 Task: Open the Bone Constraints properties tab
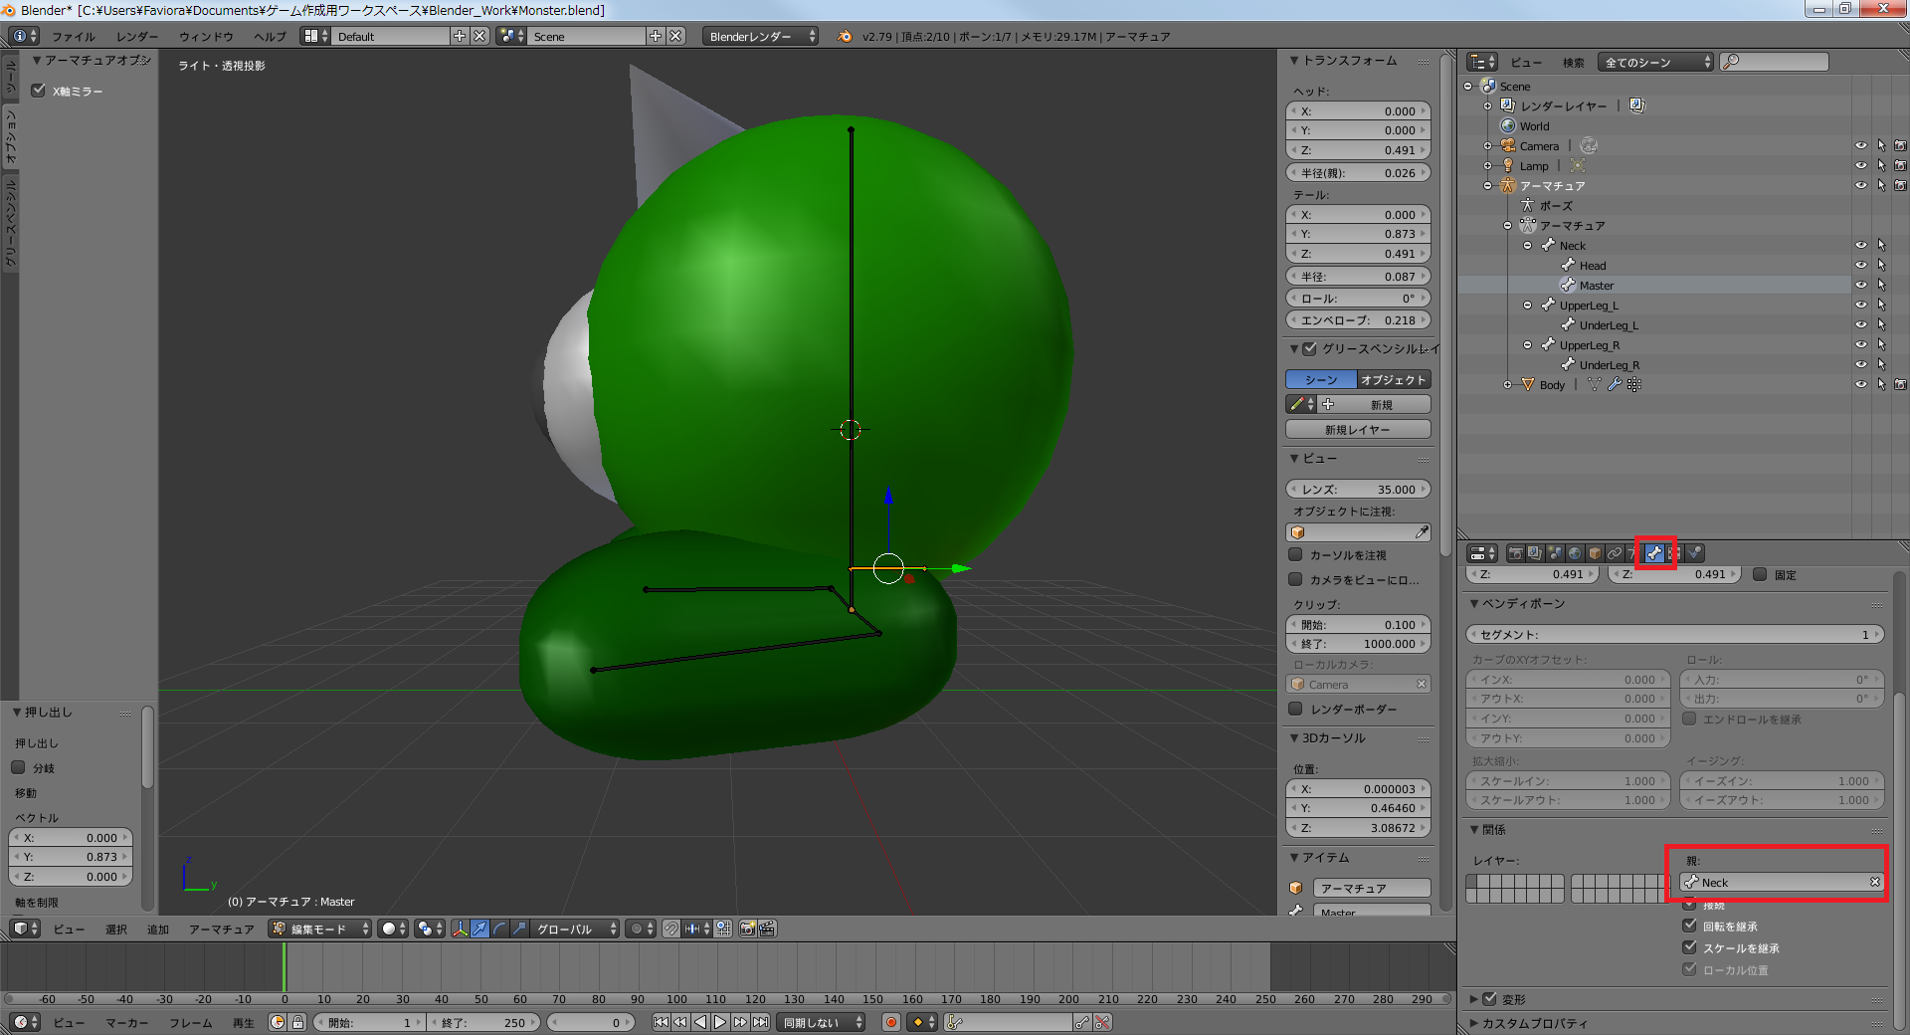pos(1674,553)
